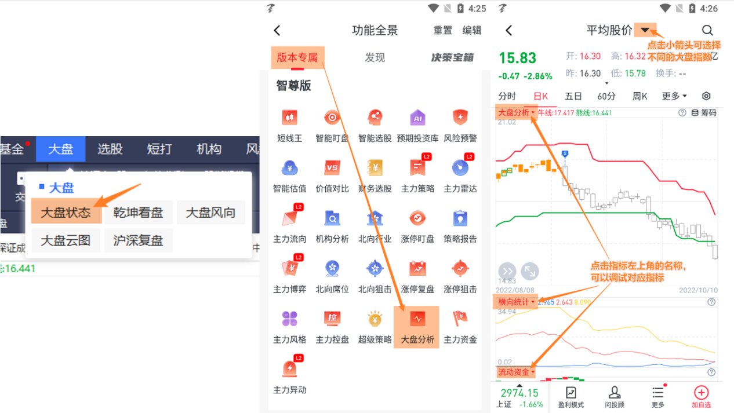Switch to the 发现 tab
This screenshot has width=734, height=413.
(375, 57)
